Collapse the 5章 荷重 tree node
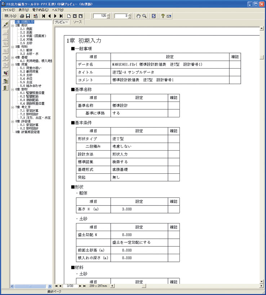 (x=13, y=65)
